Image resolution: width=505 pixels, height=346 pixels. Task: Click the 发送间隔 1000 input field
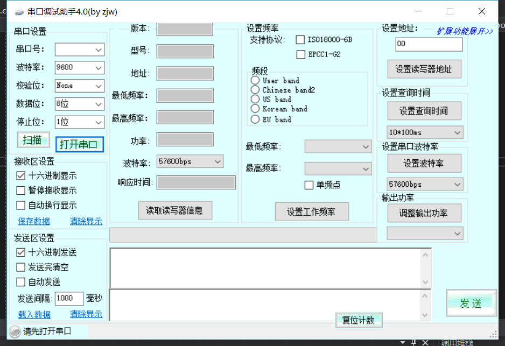click(69, 298)
